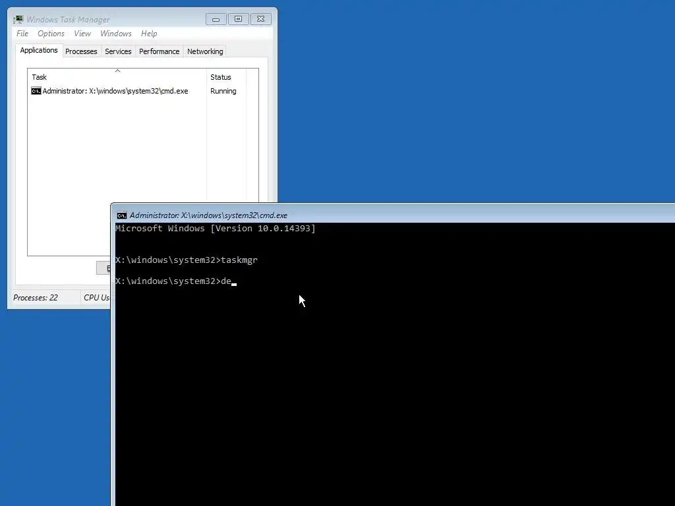Screen dimensions: 675x506
Task: Open the Help menu in Task Manager
Action: [x=149, y=34]
